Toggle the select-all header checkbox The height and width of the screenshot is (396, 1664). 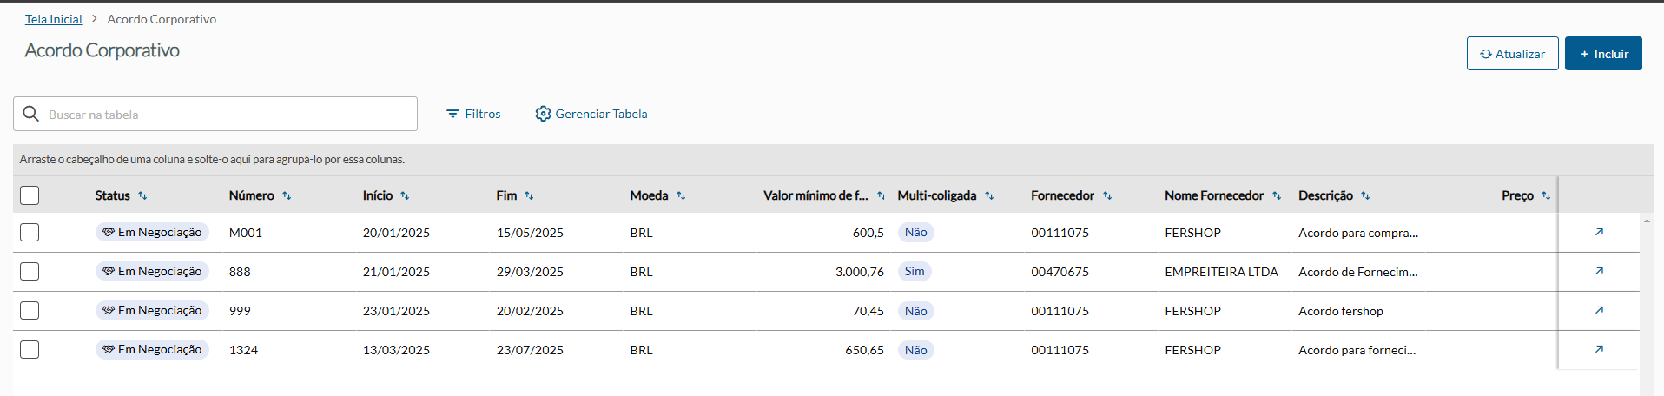[x=30, y=195]
